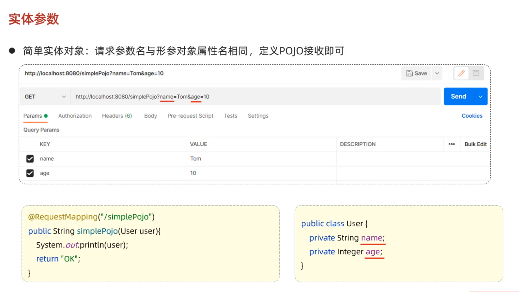Click the pencil edit icon
This screenshot has width=519, height=292.
pyautogui.click(x=461, y=73)
